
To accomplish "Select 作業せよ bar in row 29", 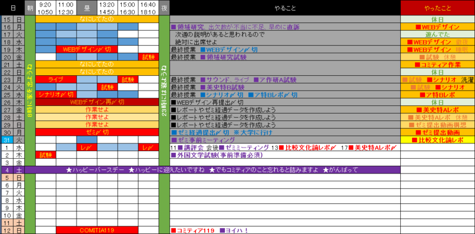I will (x=97, y=125).
